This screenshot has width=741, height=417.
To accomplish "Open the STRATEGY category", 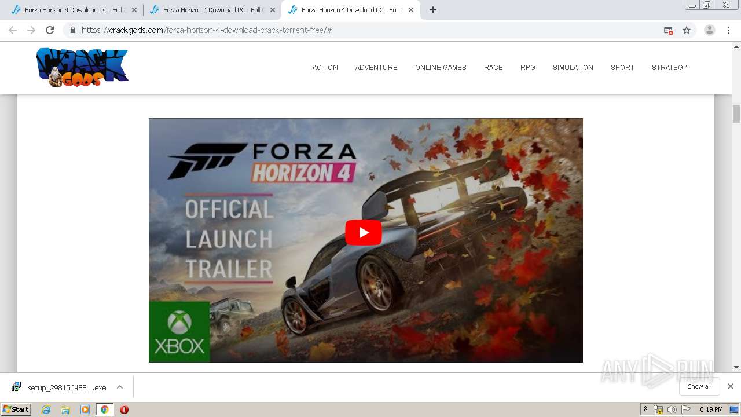I will click(x=669, y=68).
